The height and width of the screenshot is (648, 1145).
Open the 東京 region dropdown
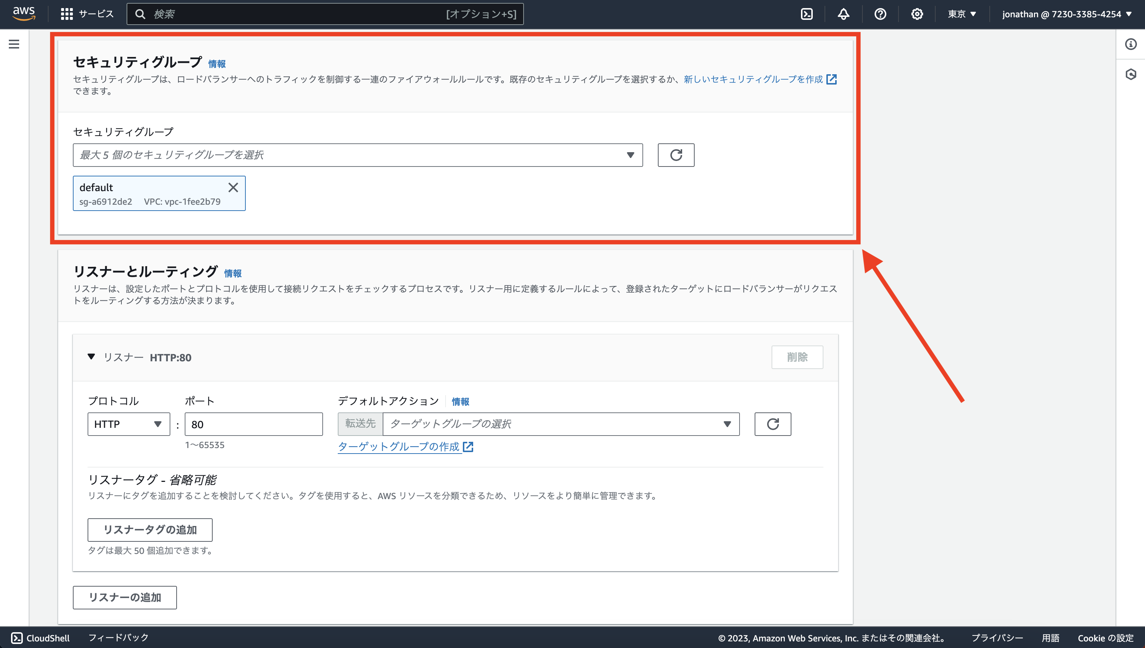click(x=962, y=14)
